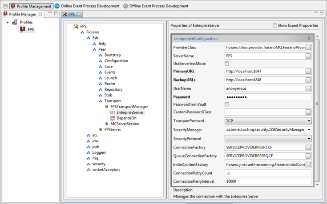
Task: Click the FPSTransportManager component icon
Action: [107, 107]
